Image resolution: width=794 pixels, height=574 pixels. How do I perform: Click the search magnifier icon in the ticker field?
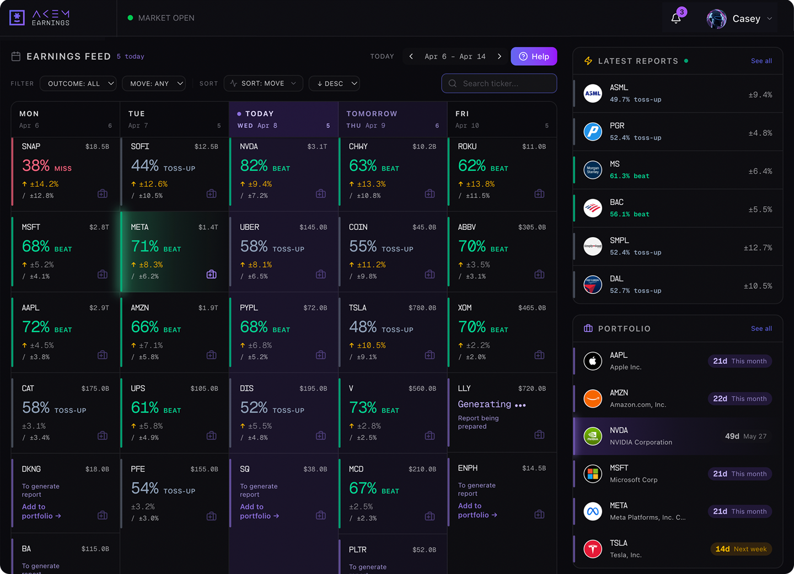[x=452, y=83]
